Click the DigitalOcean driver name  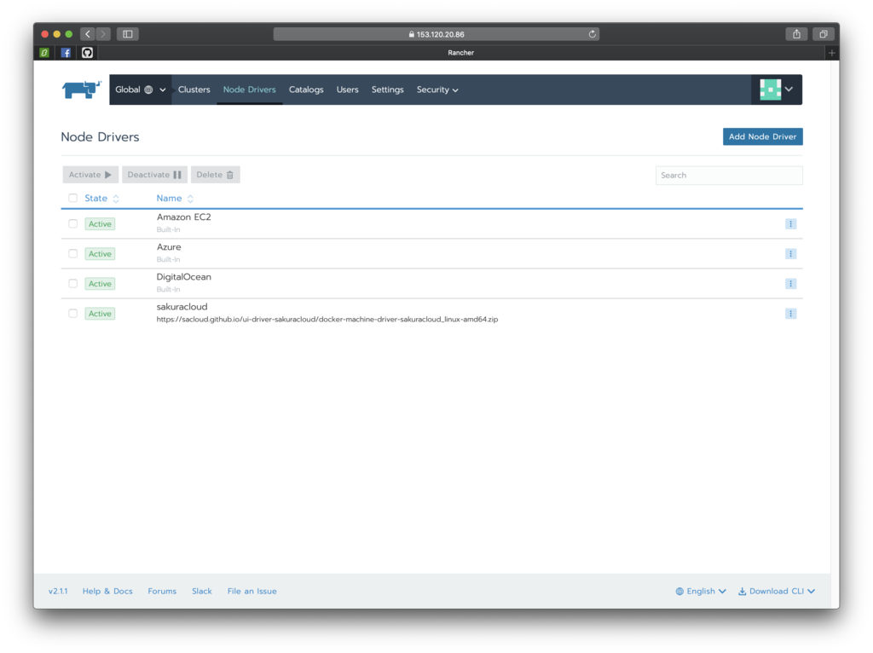[184, 277]
